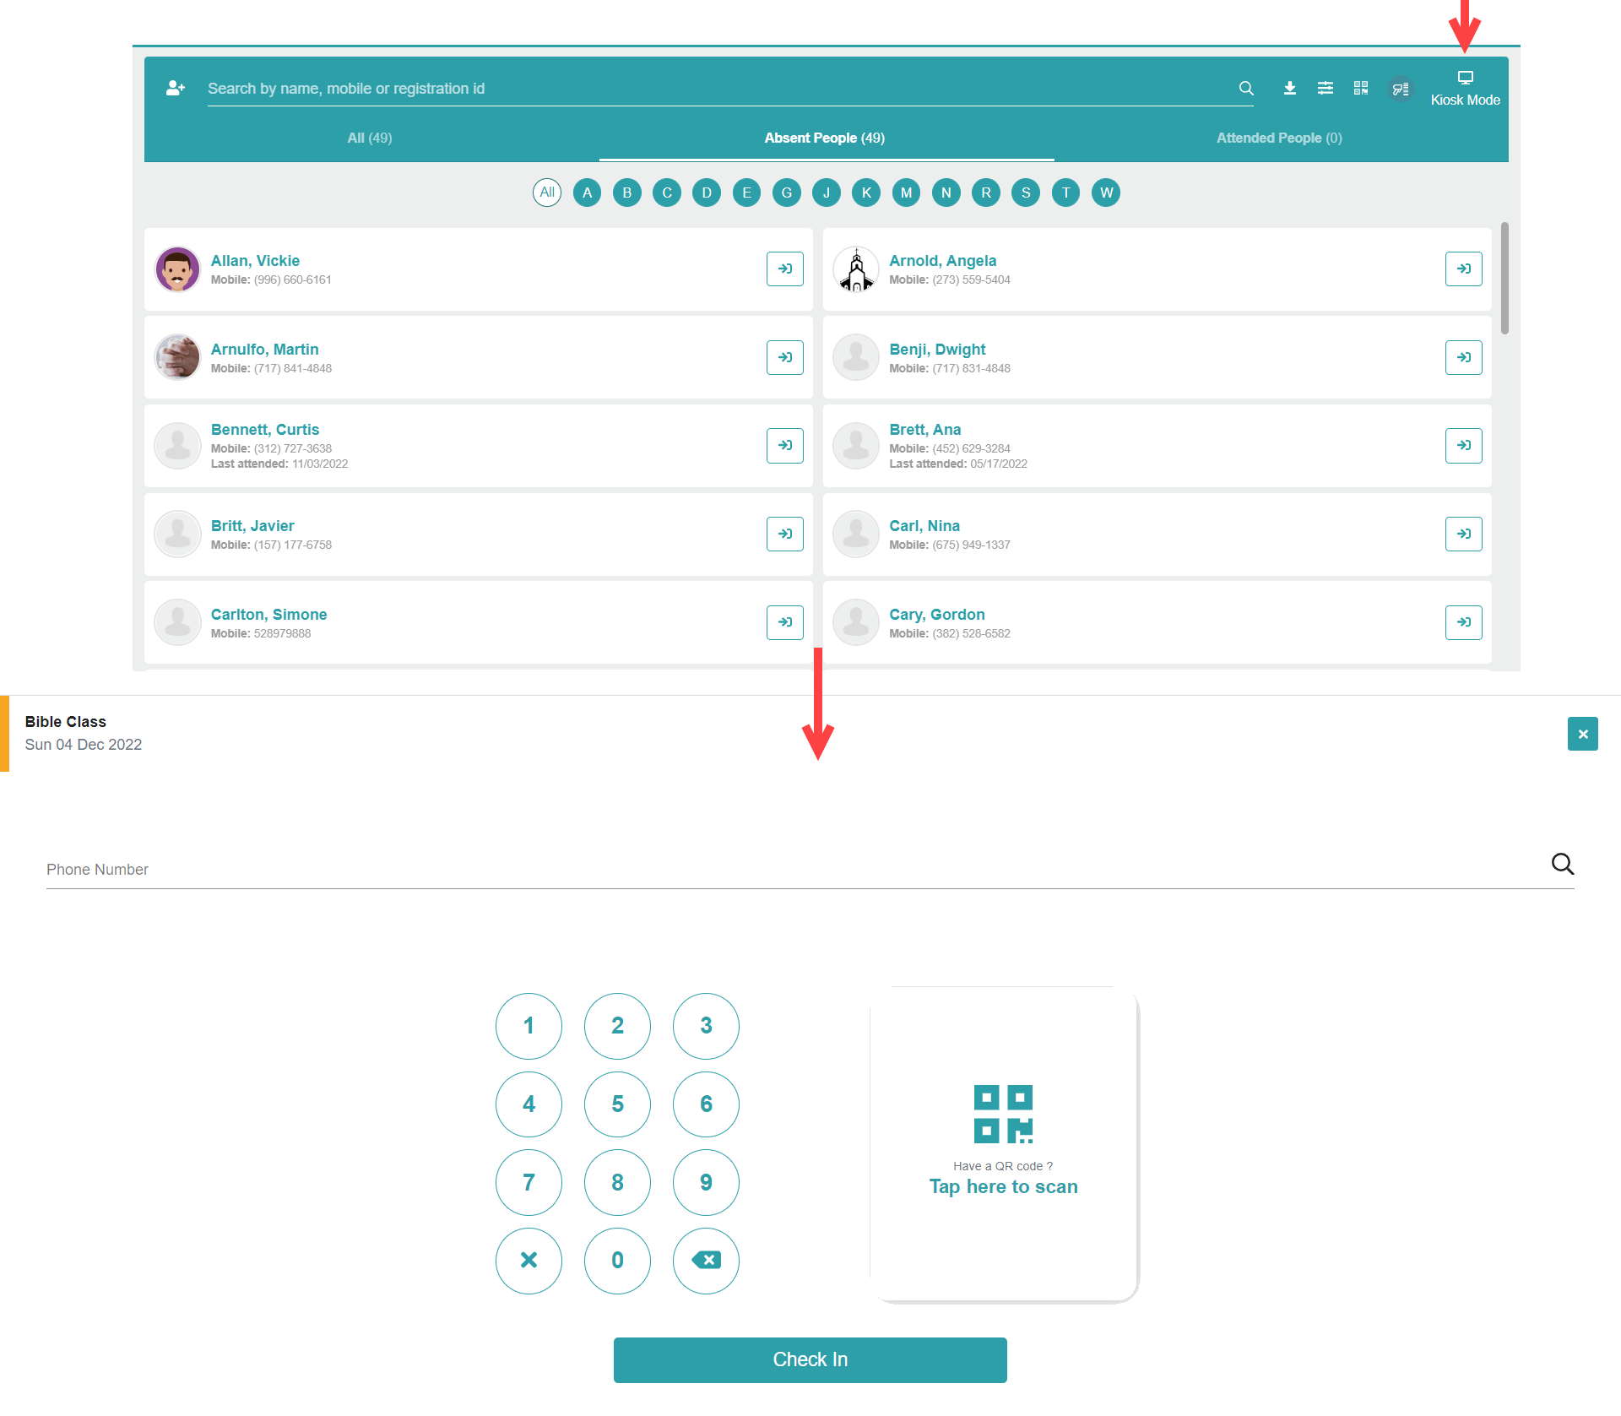Click the phone number search magnifier
The height and width of the screenshot is (1416, 1621).
pos(1563,864)
